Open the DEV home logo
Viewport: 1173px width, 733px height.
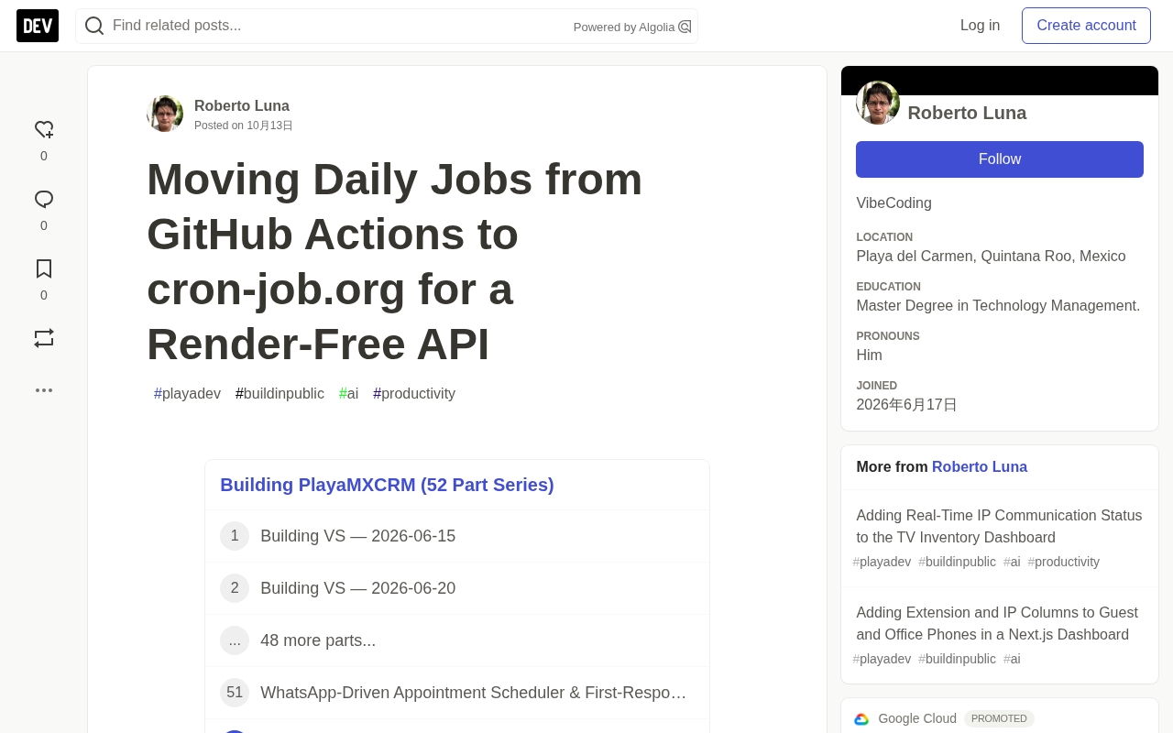coord(38,26)
